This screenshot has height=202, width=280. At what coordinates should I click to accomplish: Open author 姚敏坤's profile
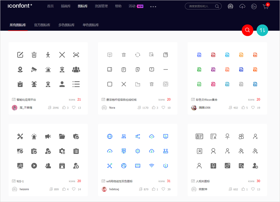pyautogui.click(x=203, y=189)
